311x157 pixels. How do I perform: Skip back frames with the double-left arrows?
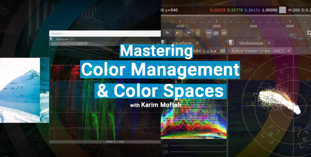coord(208,33)
